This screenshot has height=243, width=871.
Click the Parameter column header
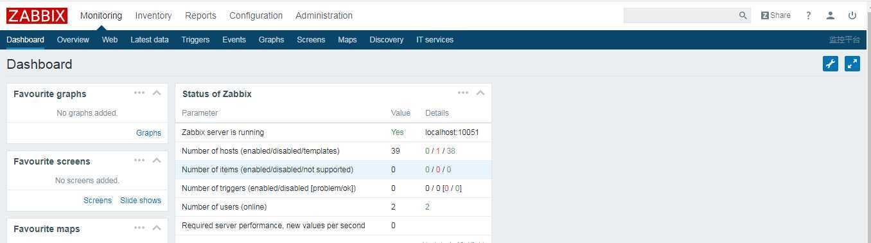[200, 113]
